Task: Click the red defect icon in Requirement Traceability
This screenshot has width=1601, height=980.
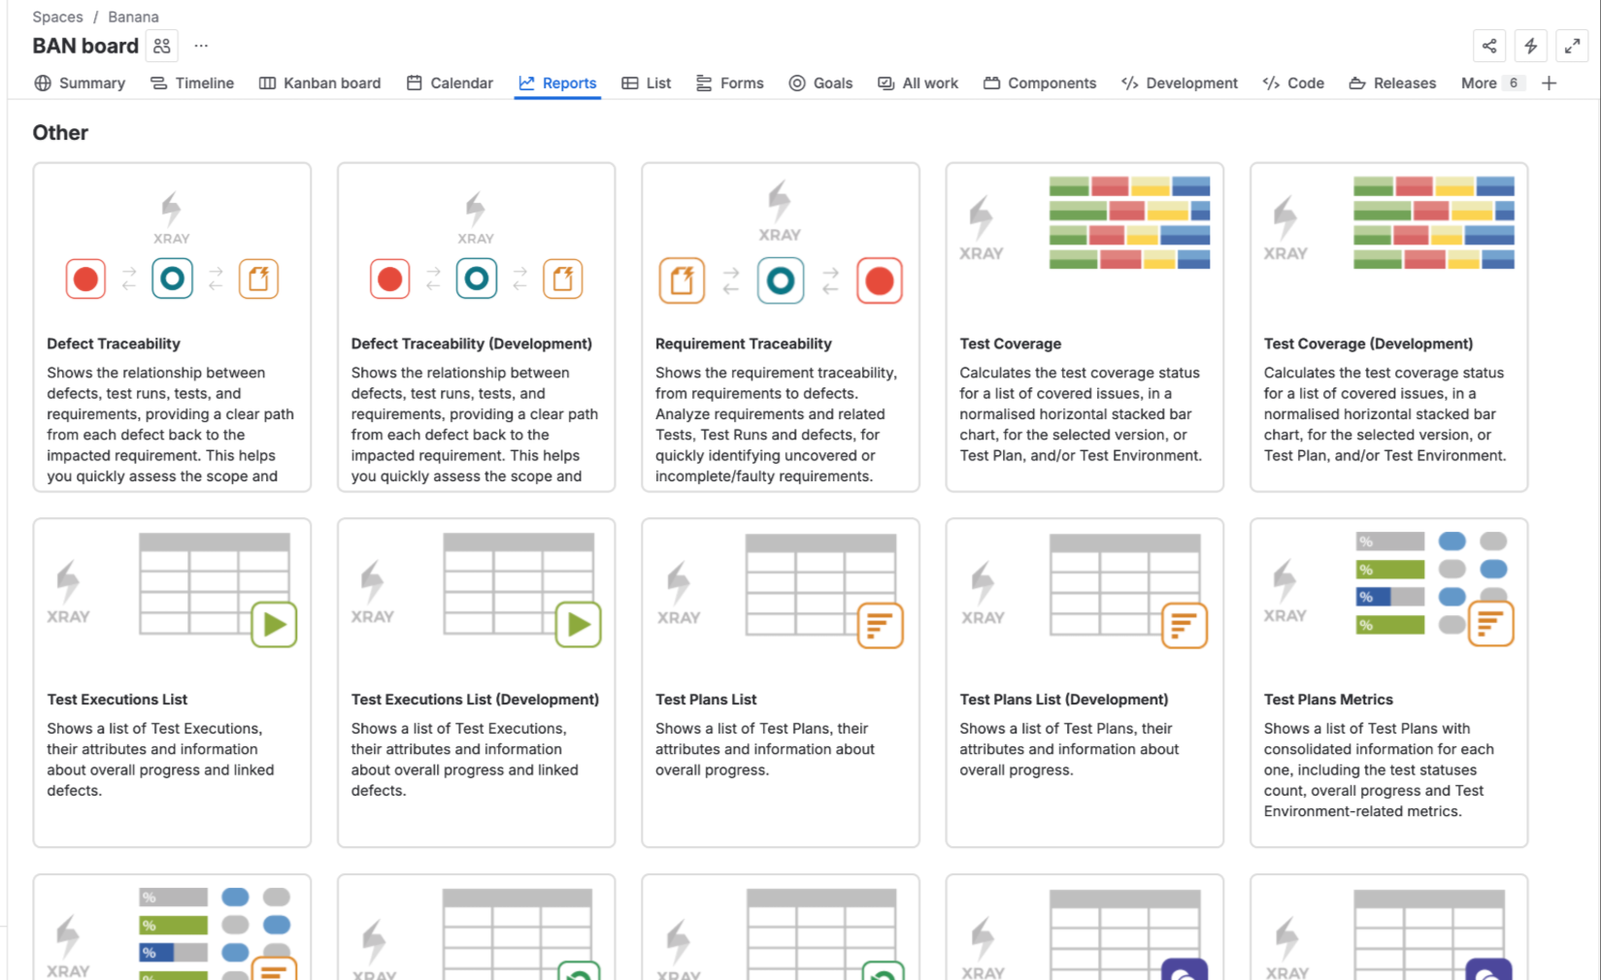Action: coord(879,281)
